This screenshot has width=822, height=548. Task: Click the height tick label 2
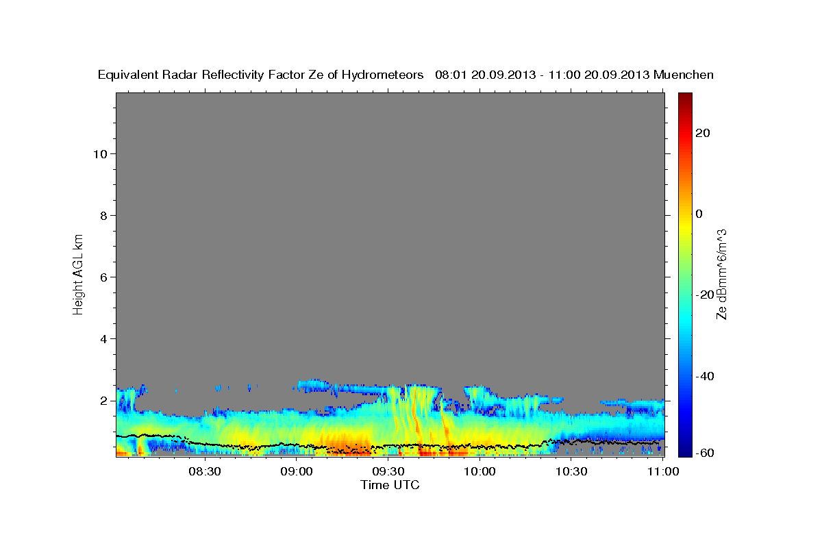click(x=103, y=400)
